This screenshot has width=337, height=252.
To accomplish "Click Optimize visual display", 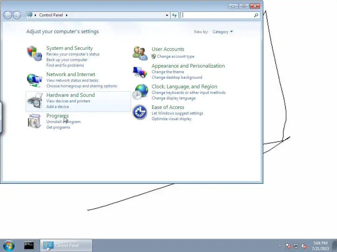I will (x=171, y=119).
